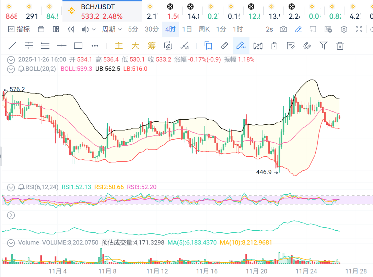The image size is (373, 277).
Task: Select the ruler measurement tool
Action: tap(224, 46)
